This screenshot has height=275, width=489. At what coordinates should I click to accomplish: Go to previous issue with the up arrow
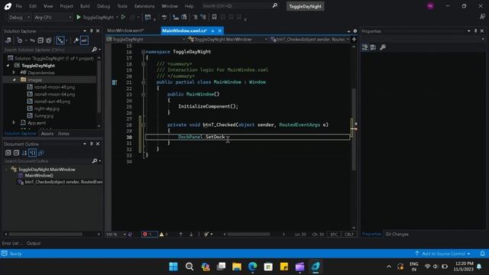[x=180, y=235]
